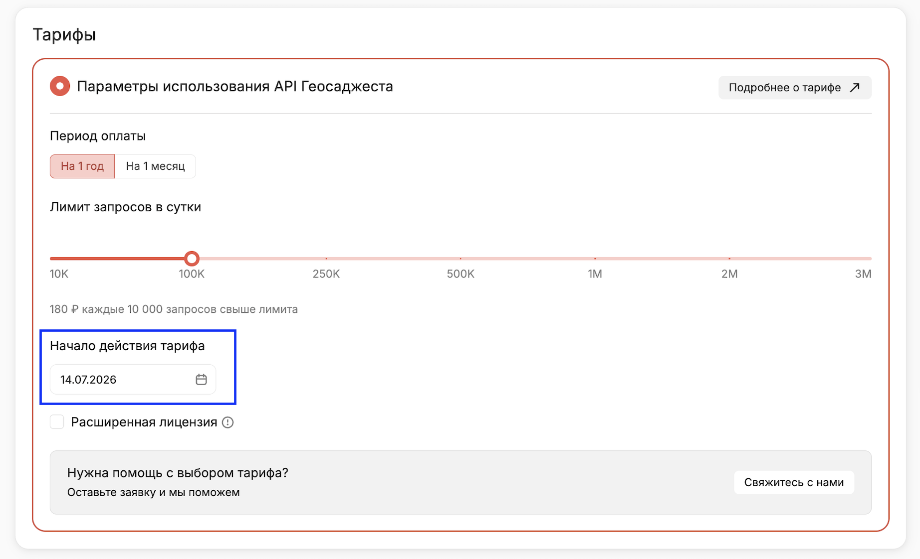Click the Расширенная лицензия label text
This screenshot has width=920, height=559.
click(144, 422)
